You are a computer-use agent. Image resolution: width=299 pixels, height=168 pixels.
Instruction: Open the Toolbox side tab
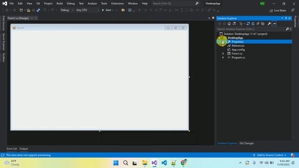click(x=3, y=57)
